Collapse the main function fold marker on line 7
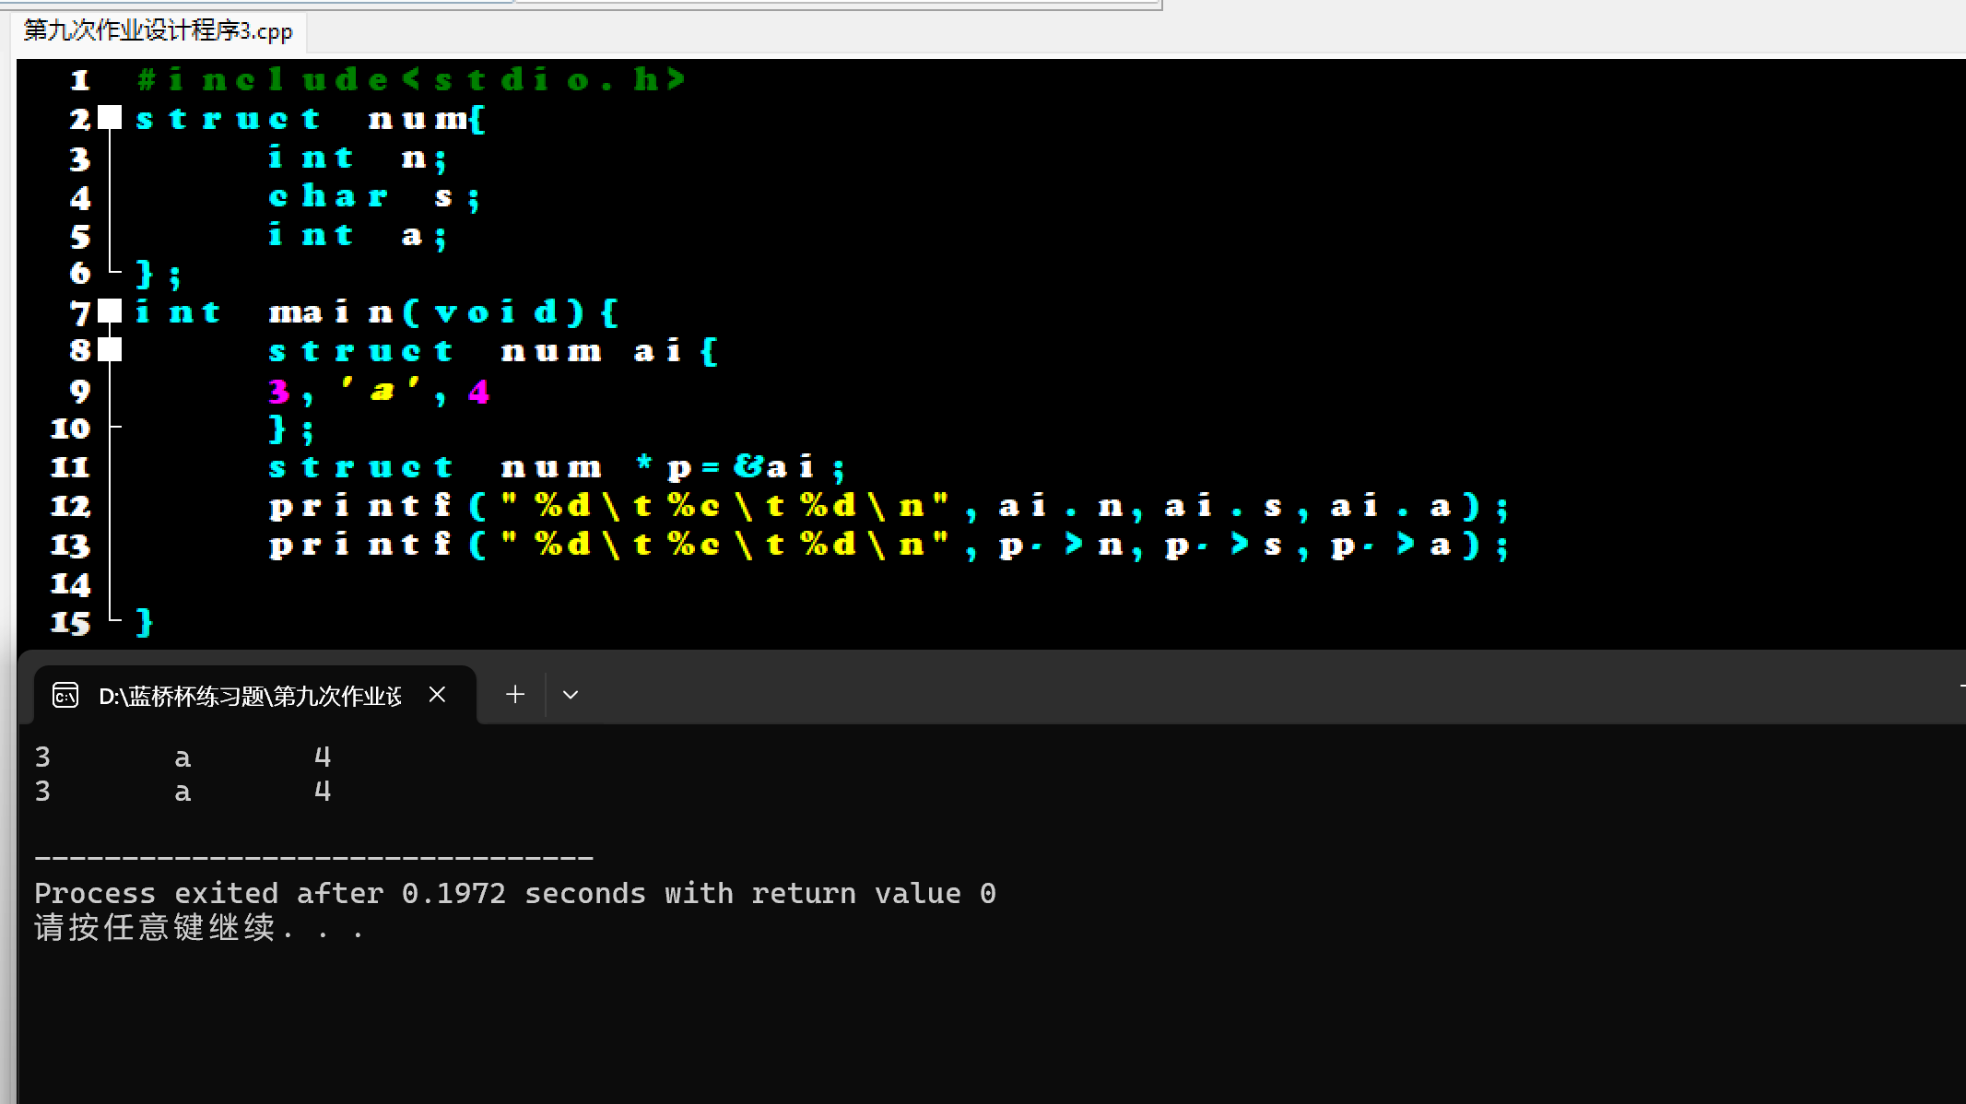Image resolution: width=1966 pixels, height=1104 pixels. 111,311
